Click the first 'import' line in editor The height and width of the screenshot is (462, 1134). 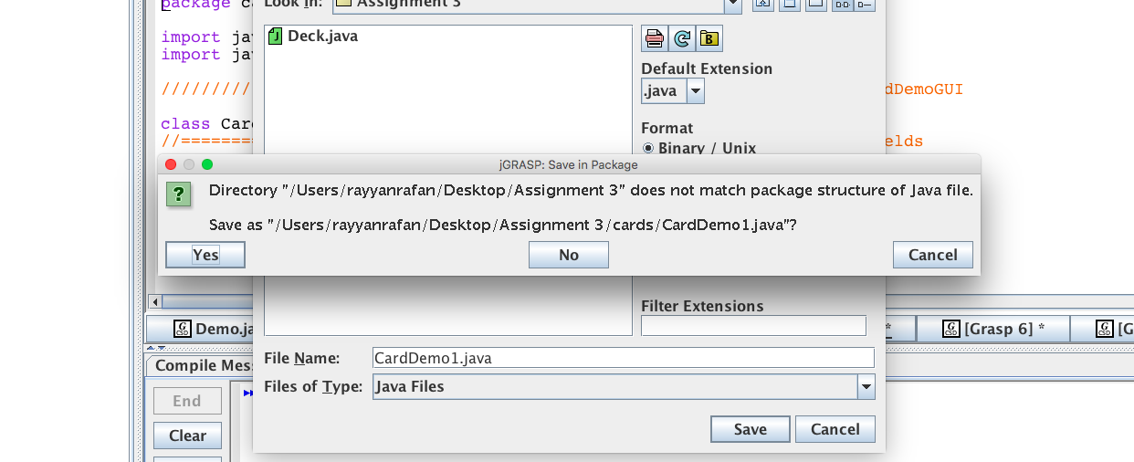(x=191, y=37)
